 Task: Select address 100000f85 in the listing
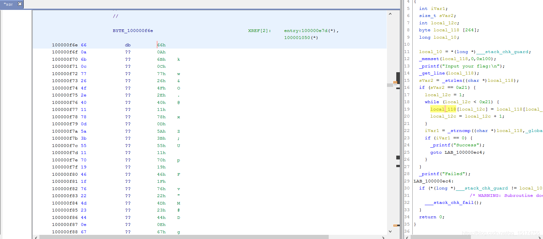point(65,210)
